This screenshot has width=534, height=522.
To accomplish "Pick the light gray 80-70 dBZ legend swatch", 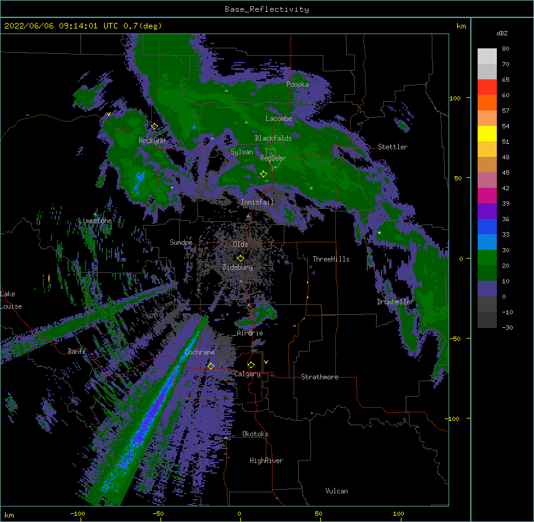I will coord(487,56).
